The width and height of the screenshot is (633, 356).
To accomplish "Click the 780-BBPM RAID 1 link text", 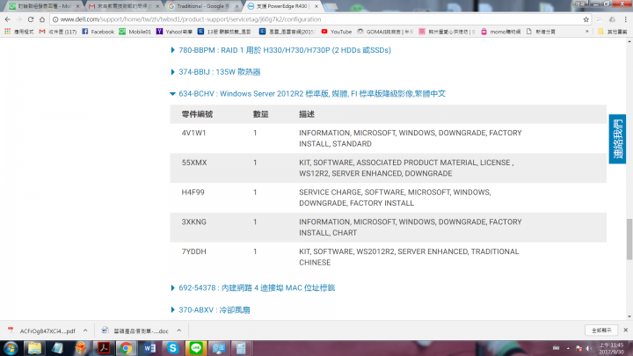I will [x=285, y=50].
